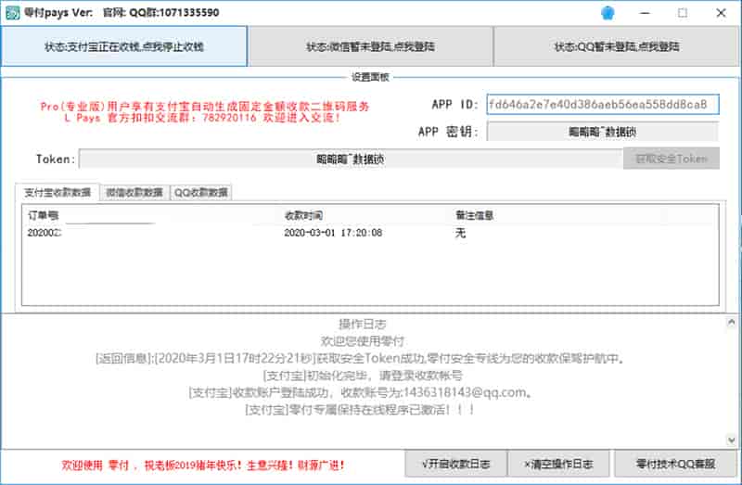Minimize the 零付pays window
Image resolution: width=742 pixels, height=485 pixels.
[645, 13]
